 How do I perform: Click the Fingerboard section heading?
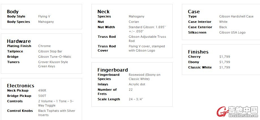click(x=113, y=70)
